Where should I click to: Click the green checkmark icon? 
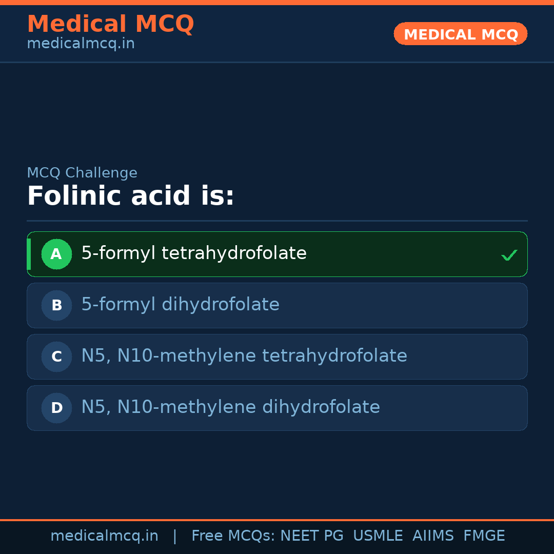[x=509, y=255]
